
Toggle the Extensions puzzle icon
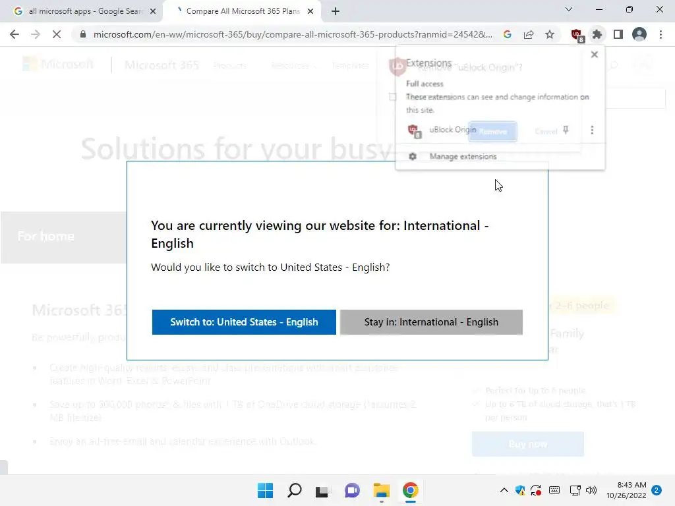(x=597, y=34)
